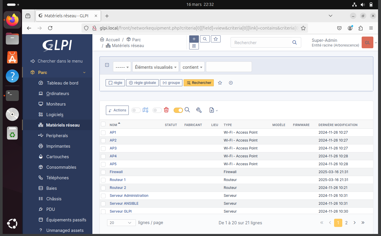Go to page 2 of the results
Viewport: 381px width, 236px height.
pyautogui.click(x=346, y=223)
